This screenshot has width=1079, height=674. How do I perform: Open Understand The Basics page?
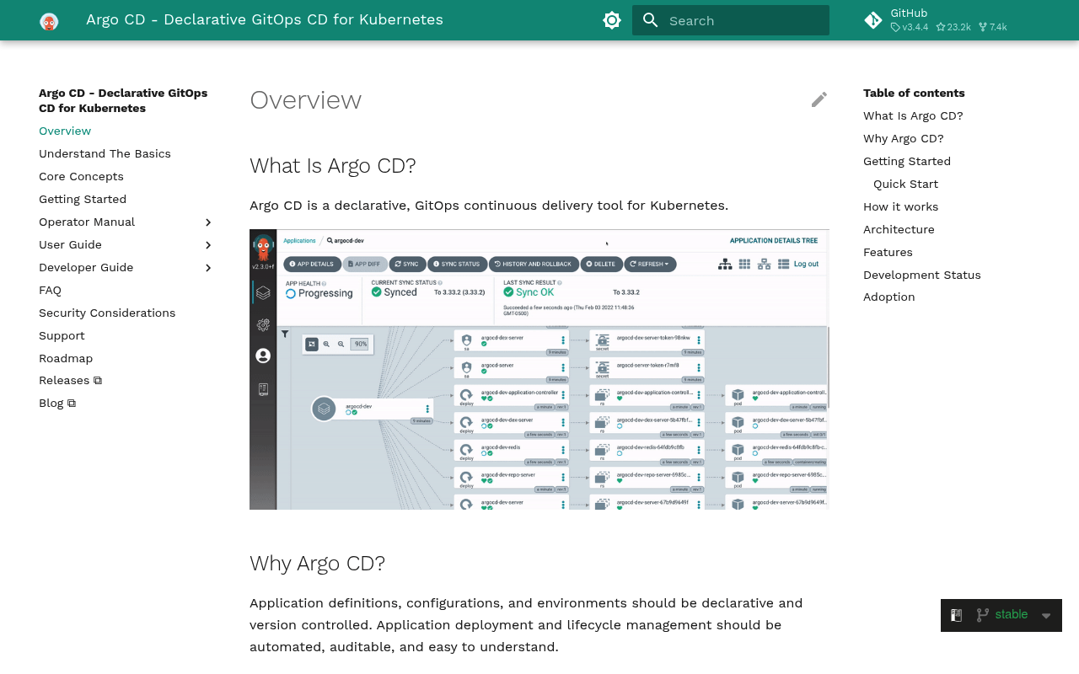tap(105, 153)
